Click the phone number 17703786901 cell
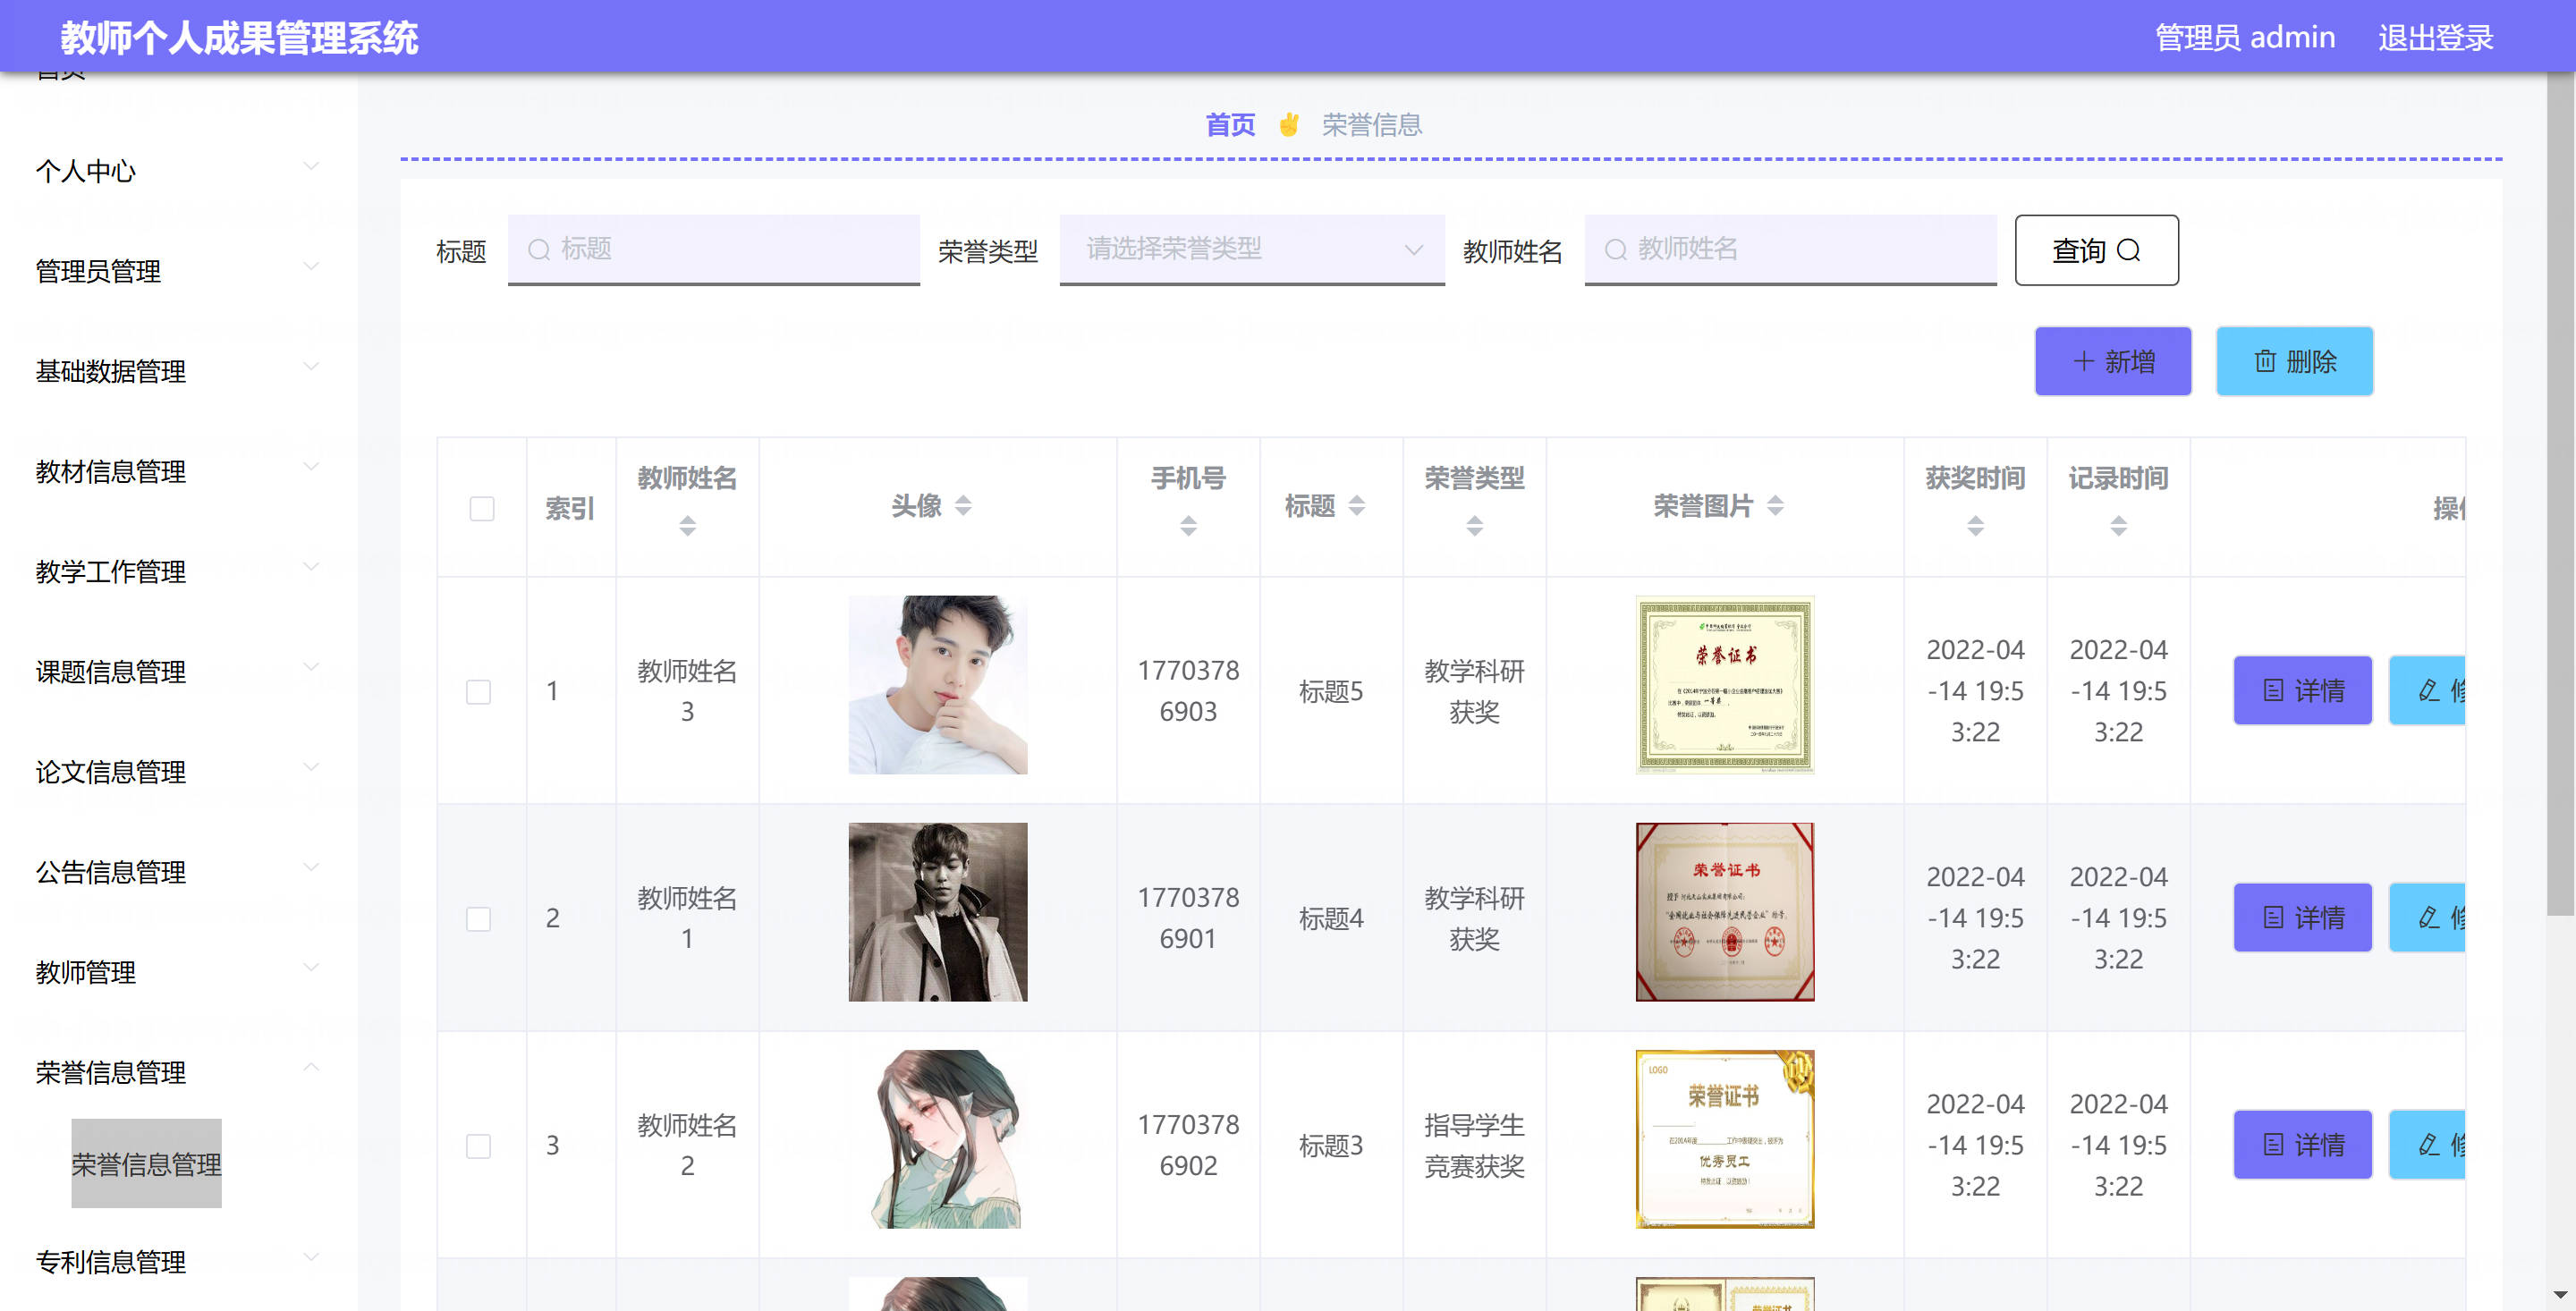Screen dimensions: 2576x1311 1188,918
